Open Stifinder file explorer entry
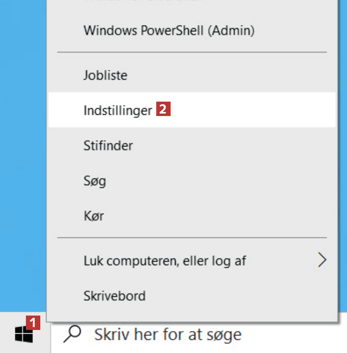The width and height of the screenshot is (347, 353). (108, 145)
